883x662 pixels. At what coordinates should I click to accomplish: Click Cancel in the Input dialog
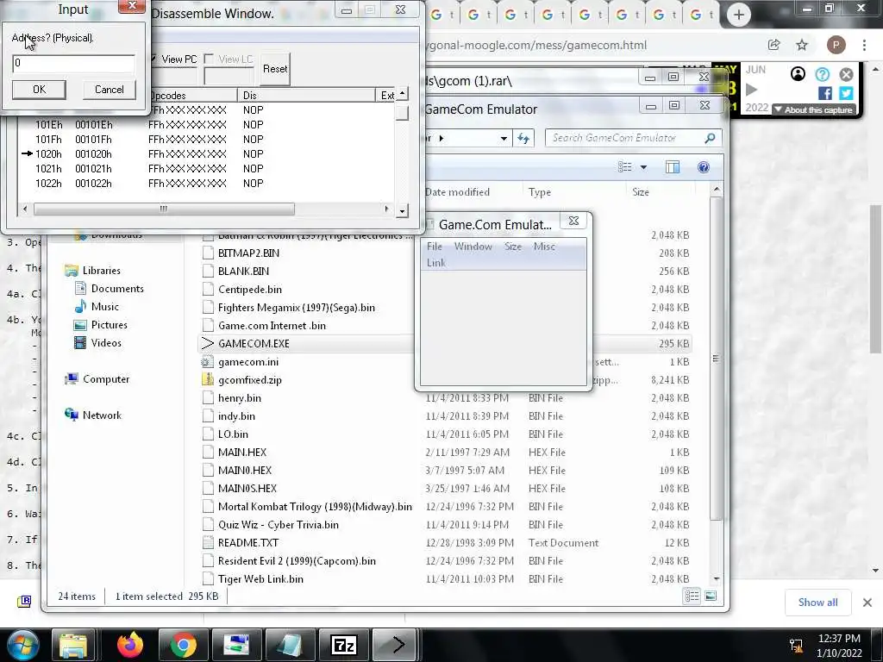point(110,90)
